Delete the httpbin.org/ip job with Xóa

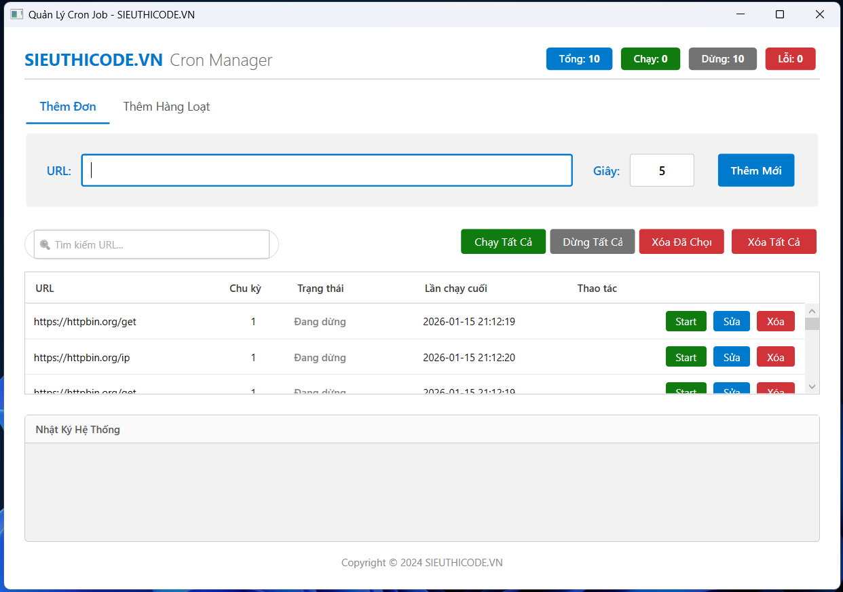pyautogui.click(x=775, y=358)
